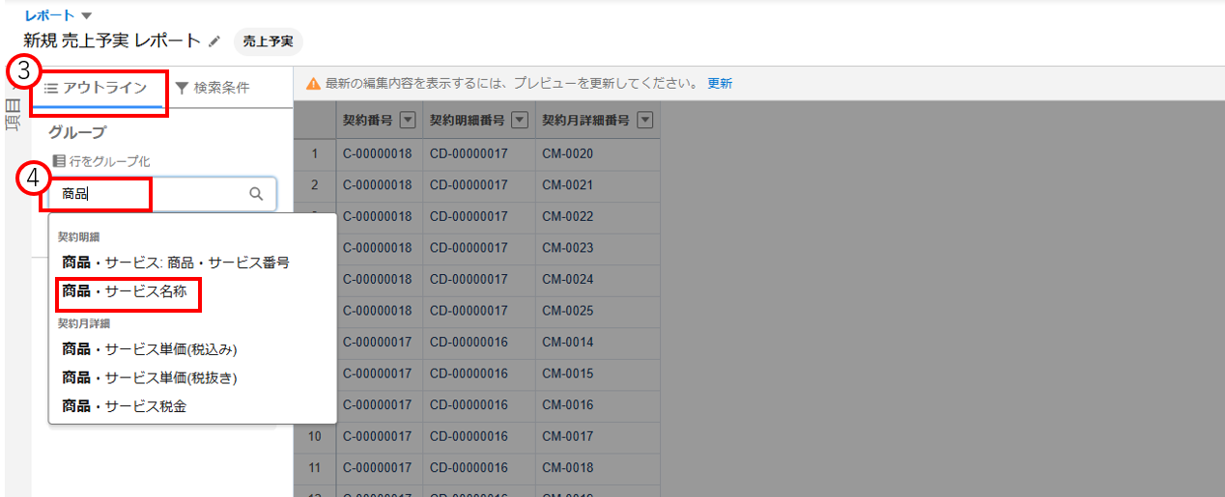
Task: Click the 更新 link to refresh preview
Action: click(720, 84)
